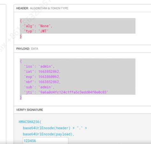Click the "sub": "admin" payload line
Image resolution: width=151 pixels, height=144 pixels.
click(x=39, y=87)
